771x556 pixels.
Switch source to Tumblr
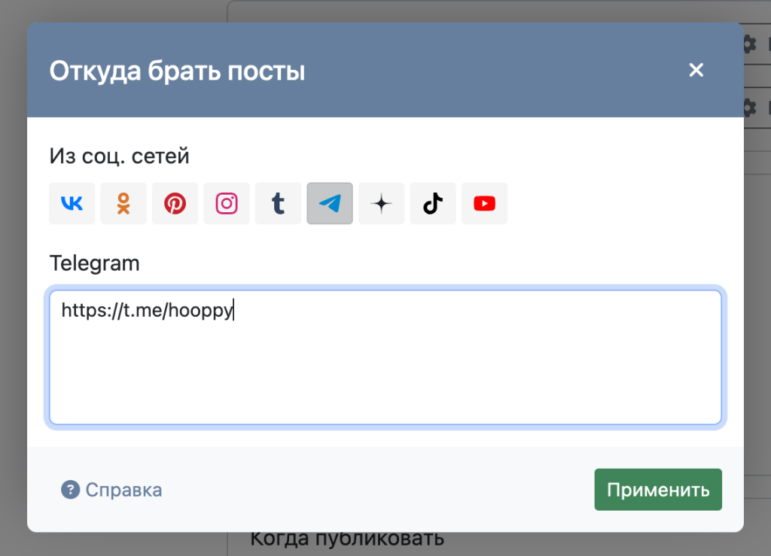(x=278, y=203)
